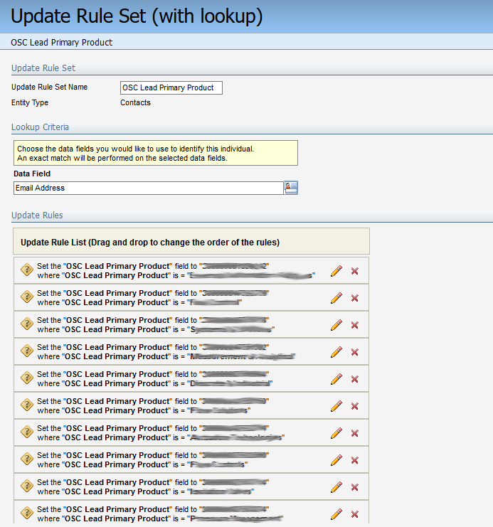Click the question-mark icon of the seventh rule
493x527 pixels.
[27, 432]
